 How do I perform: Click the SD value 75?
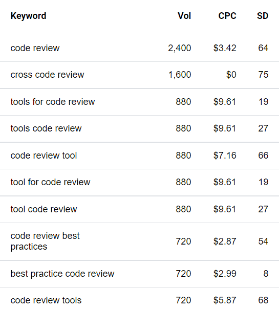click(263, 75)
